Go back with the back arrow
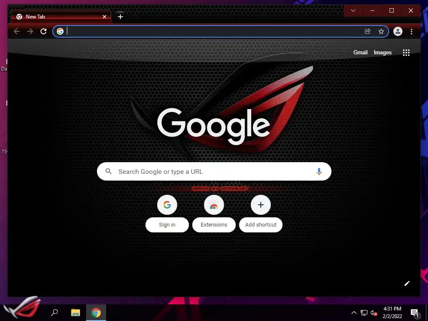 point(17,31)
